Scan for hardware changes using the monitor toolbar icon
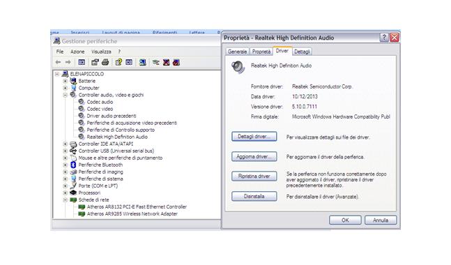Image resolution: width=451 pixels, height=265 pixels. pyautogui.click(x=143, y=62)
